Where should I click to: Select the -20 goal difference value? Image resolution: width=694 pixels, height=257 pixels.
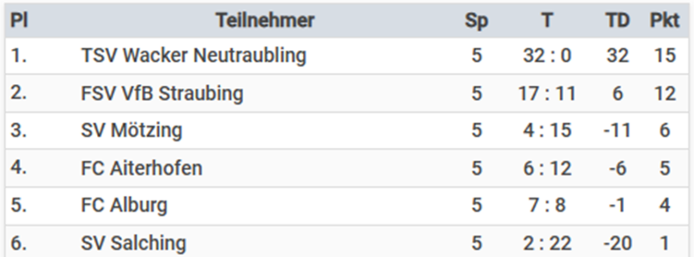pos(618,243)
